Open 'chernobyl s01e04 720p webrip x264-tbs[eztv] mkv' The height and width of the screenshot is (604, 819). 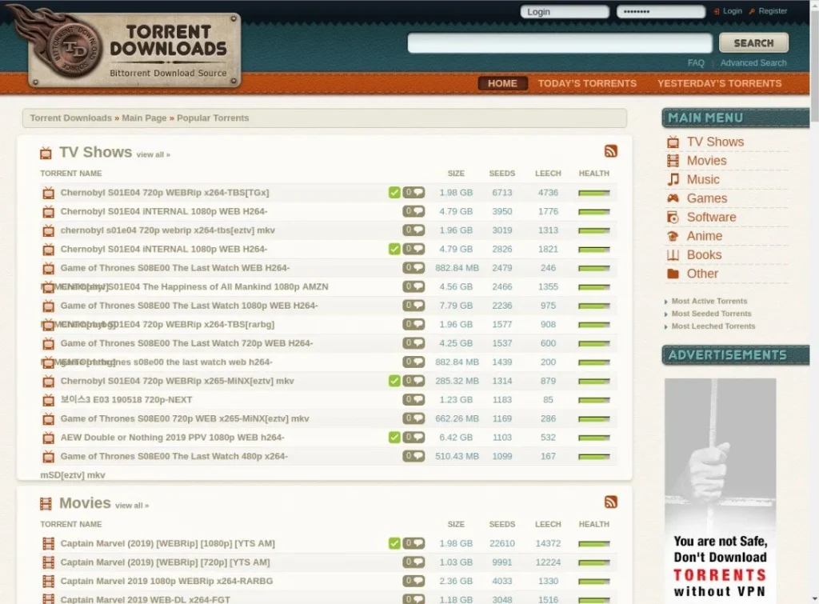click(168, 230)
